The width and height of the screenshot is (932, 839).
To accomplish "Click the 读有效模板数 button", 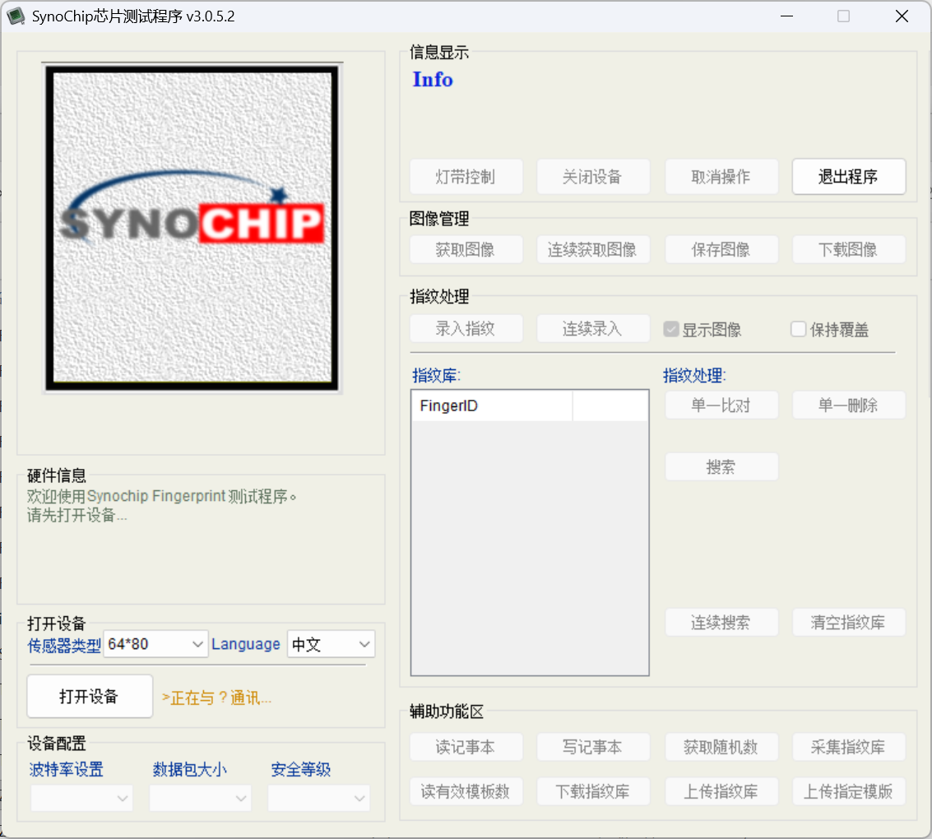I will click(466, 791).
